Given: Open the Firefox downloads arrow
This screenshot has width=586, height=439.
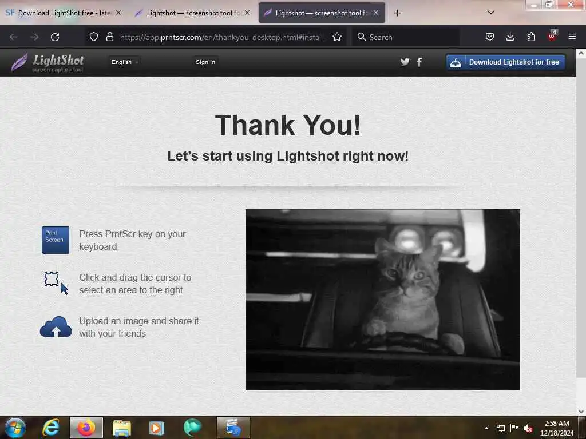Looking at the screenshot, I should (x=510, y=37).
